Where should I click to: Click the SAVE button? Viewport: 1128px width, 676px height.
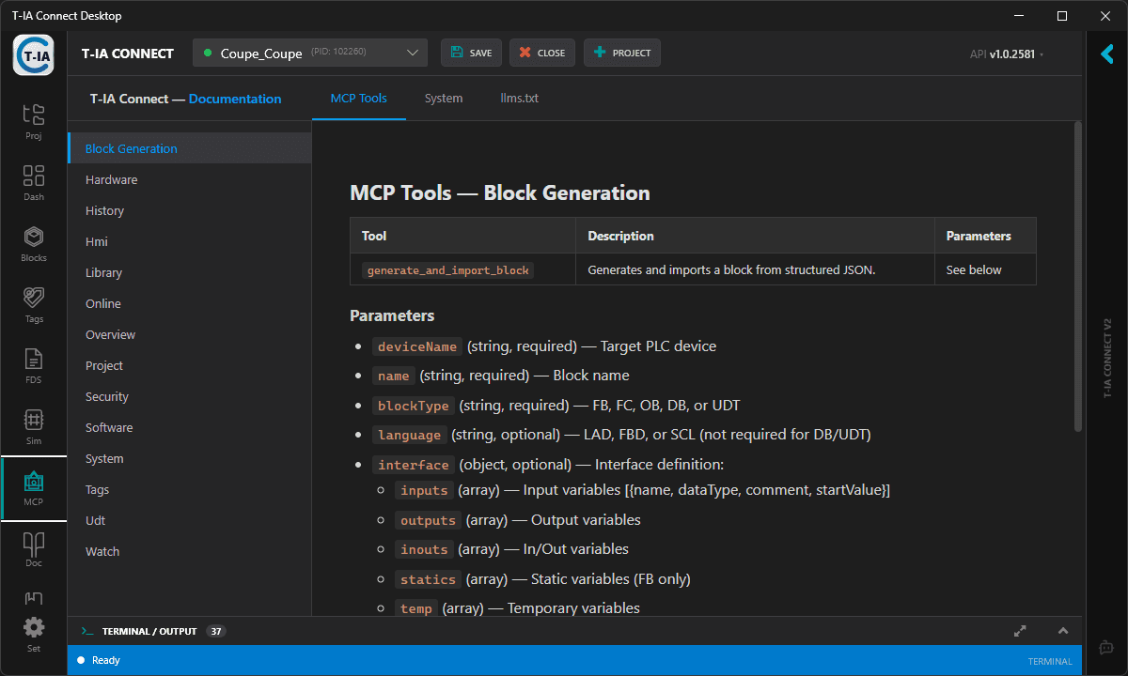tap(471, 53)
